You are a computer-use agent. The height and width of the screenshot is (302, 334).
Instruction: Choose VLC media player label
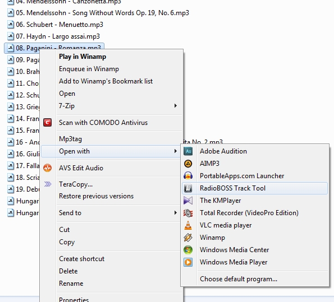226,225
